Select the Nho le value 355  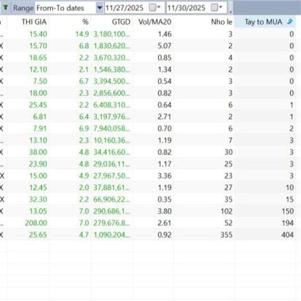coord(227,235)
